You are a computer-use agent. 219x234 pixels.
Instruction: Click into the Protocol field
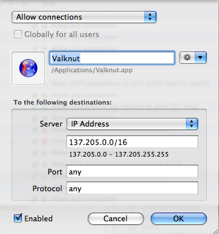[132, 188]
